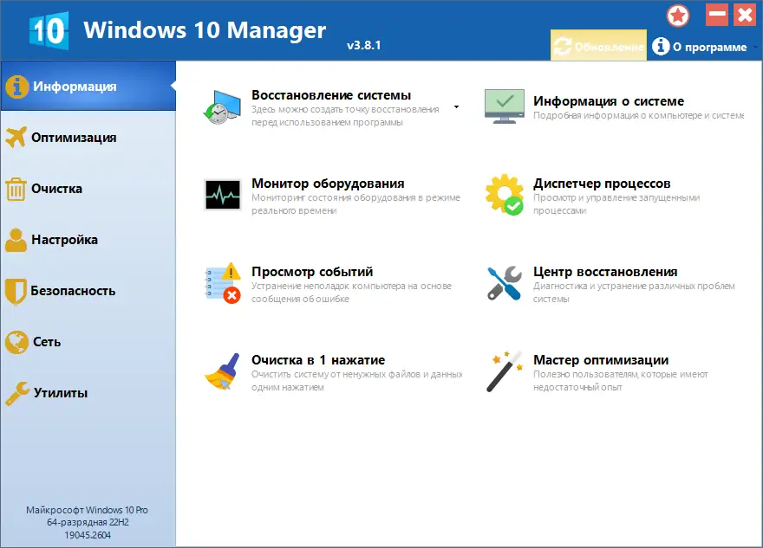763x548 pixels.
Task: Open О программе
Action: coord(709,48)
